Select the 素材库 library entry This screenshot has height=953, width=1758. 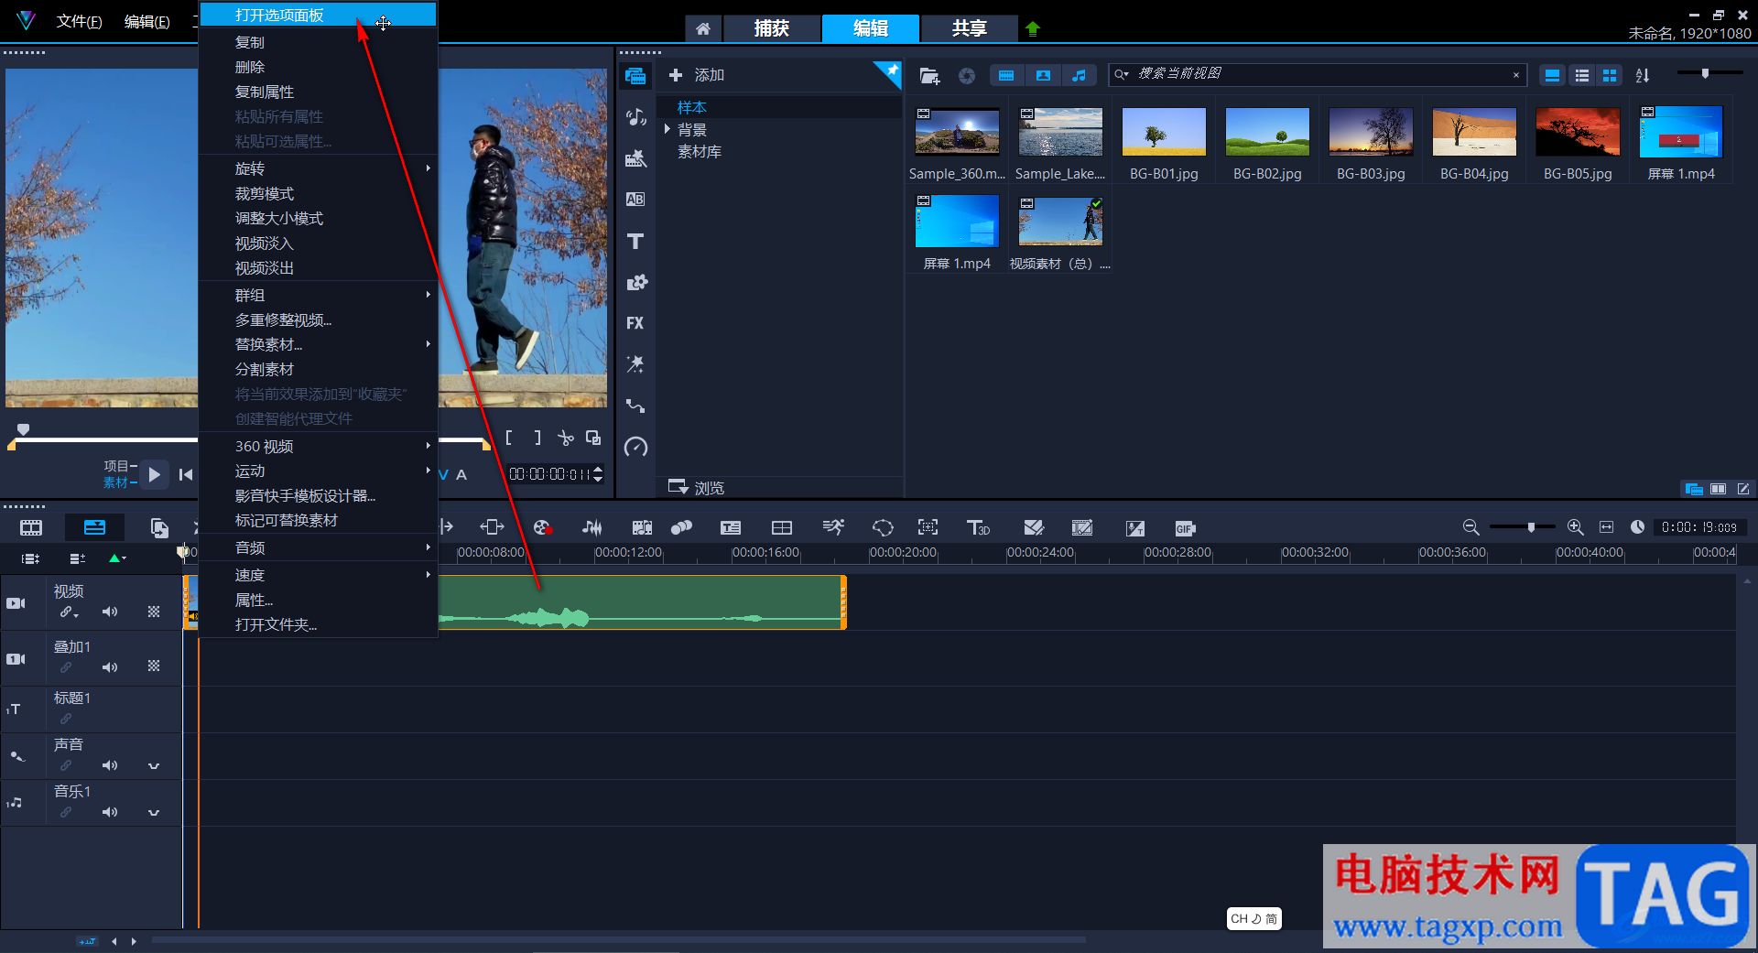(700, 151)
